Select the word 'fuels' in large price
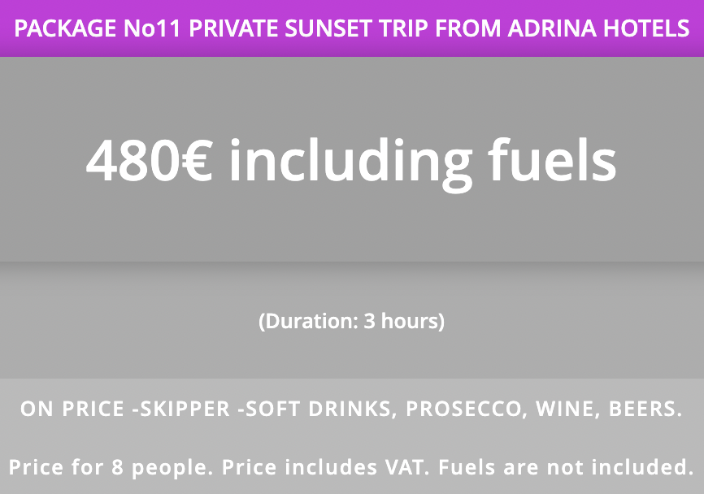Image resolution: width=704 pixels, height=494 pixels. point(552,160)
